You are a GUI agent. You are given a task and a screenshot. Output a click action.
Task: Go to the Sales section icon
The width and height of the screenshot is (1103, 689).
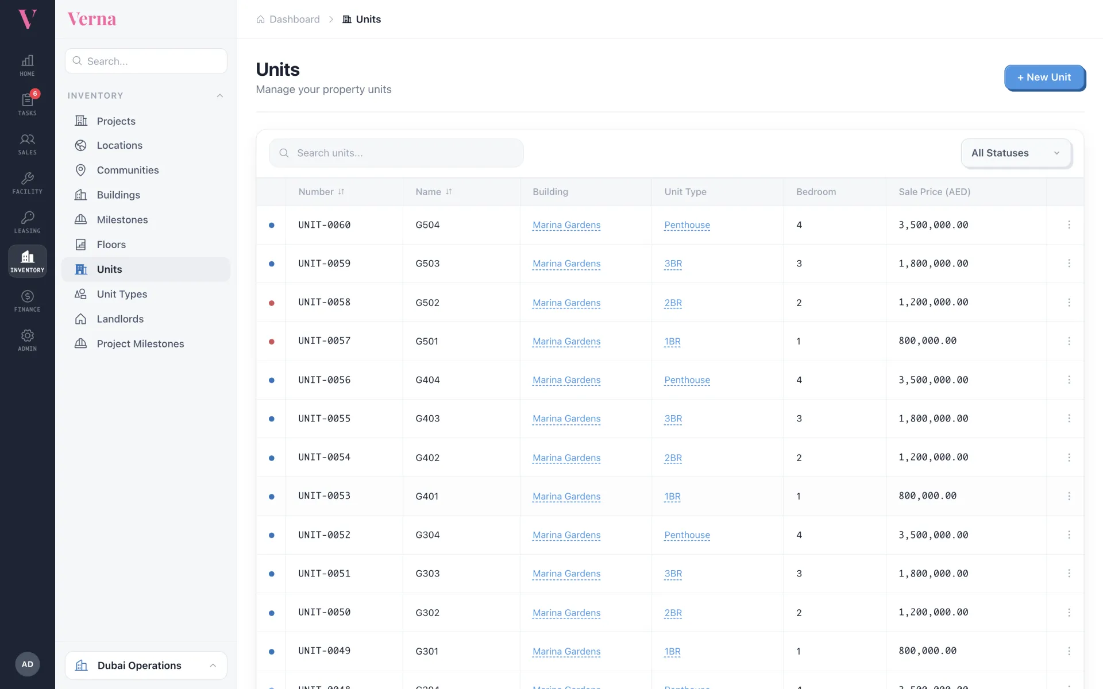[x=27, y=144]
